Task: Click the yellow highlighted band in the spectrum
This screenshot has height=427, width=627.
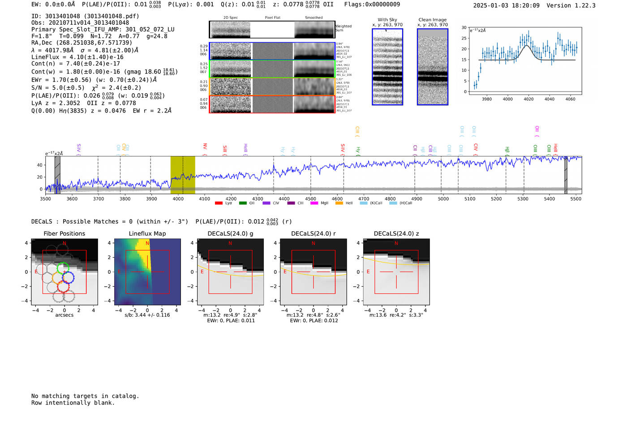Action: coord(183,175)
